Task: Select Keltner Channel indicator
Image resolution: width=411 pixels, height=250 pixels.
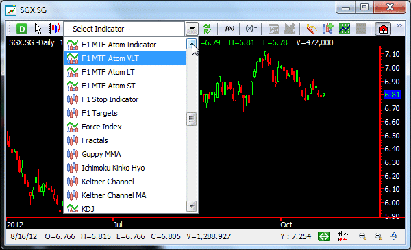Action: tap(125, 182)
